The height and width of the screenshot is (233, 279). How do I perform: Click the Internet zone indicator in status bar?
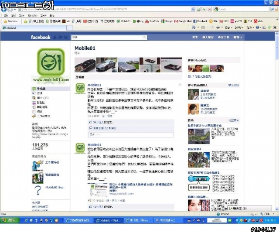pyautogui.click(x=223, y=214)
